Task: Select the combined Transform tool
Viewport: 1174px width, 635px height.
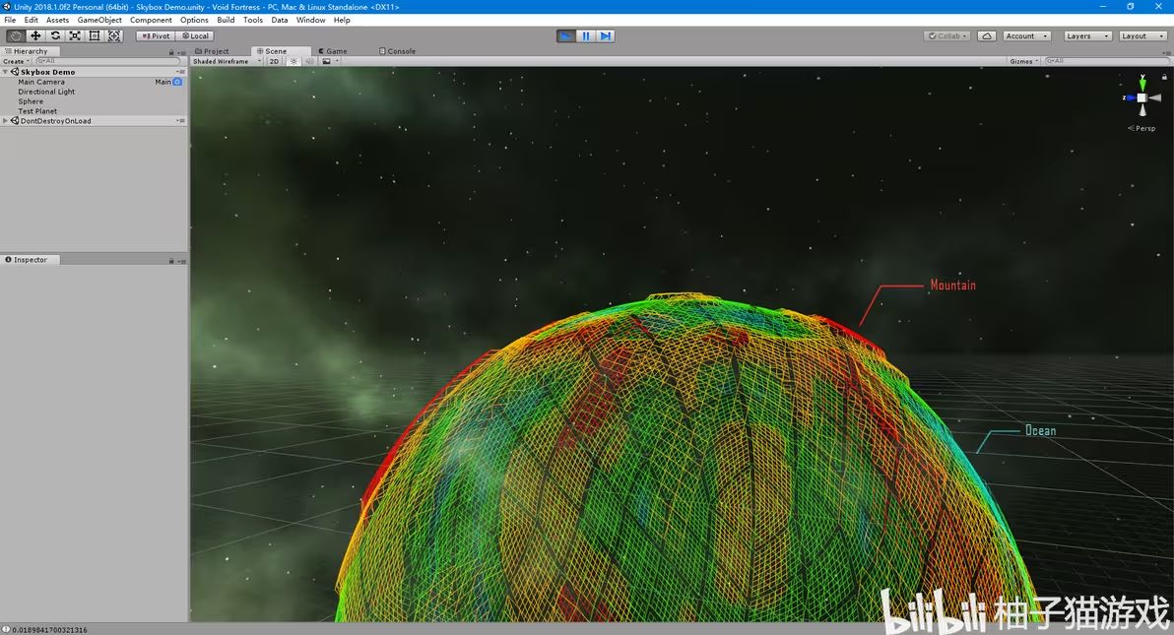Action: [x=114, y=36]
